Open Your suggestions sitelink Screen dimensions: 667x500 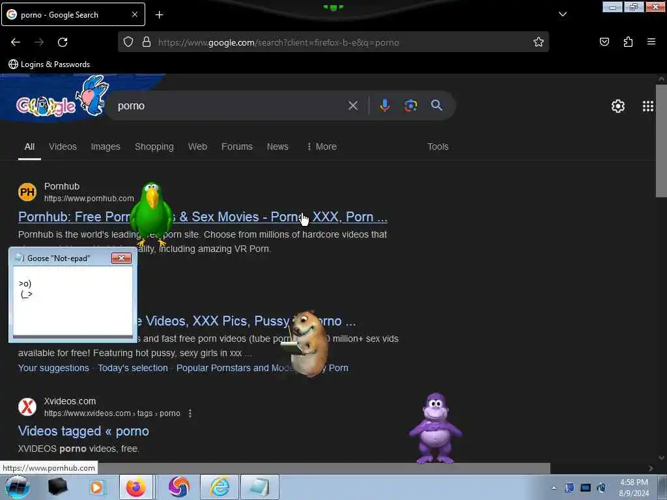(x=53, y=368)
